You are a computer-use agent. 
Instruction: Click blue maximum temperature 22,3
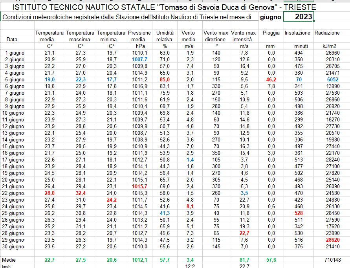(x=81, y=80)
